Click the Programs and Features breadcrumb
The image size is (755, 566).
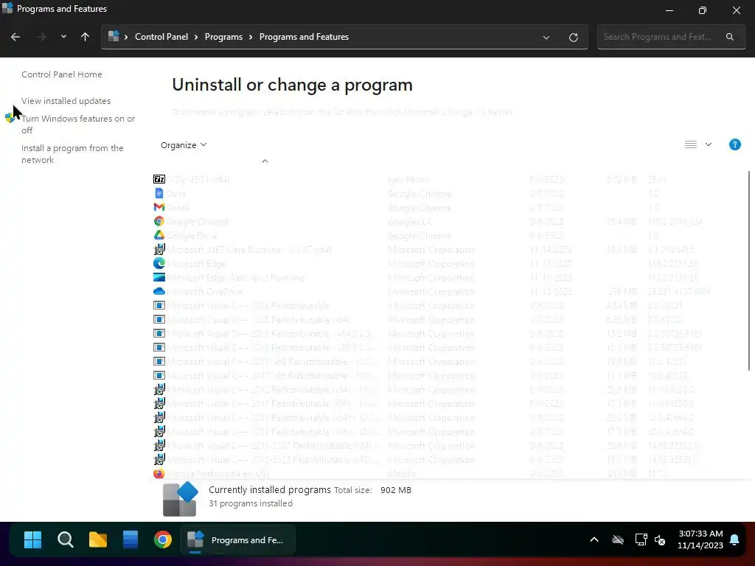point(304,37)
